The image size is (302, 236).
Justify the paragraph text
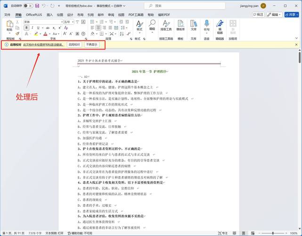(110, 28)
